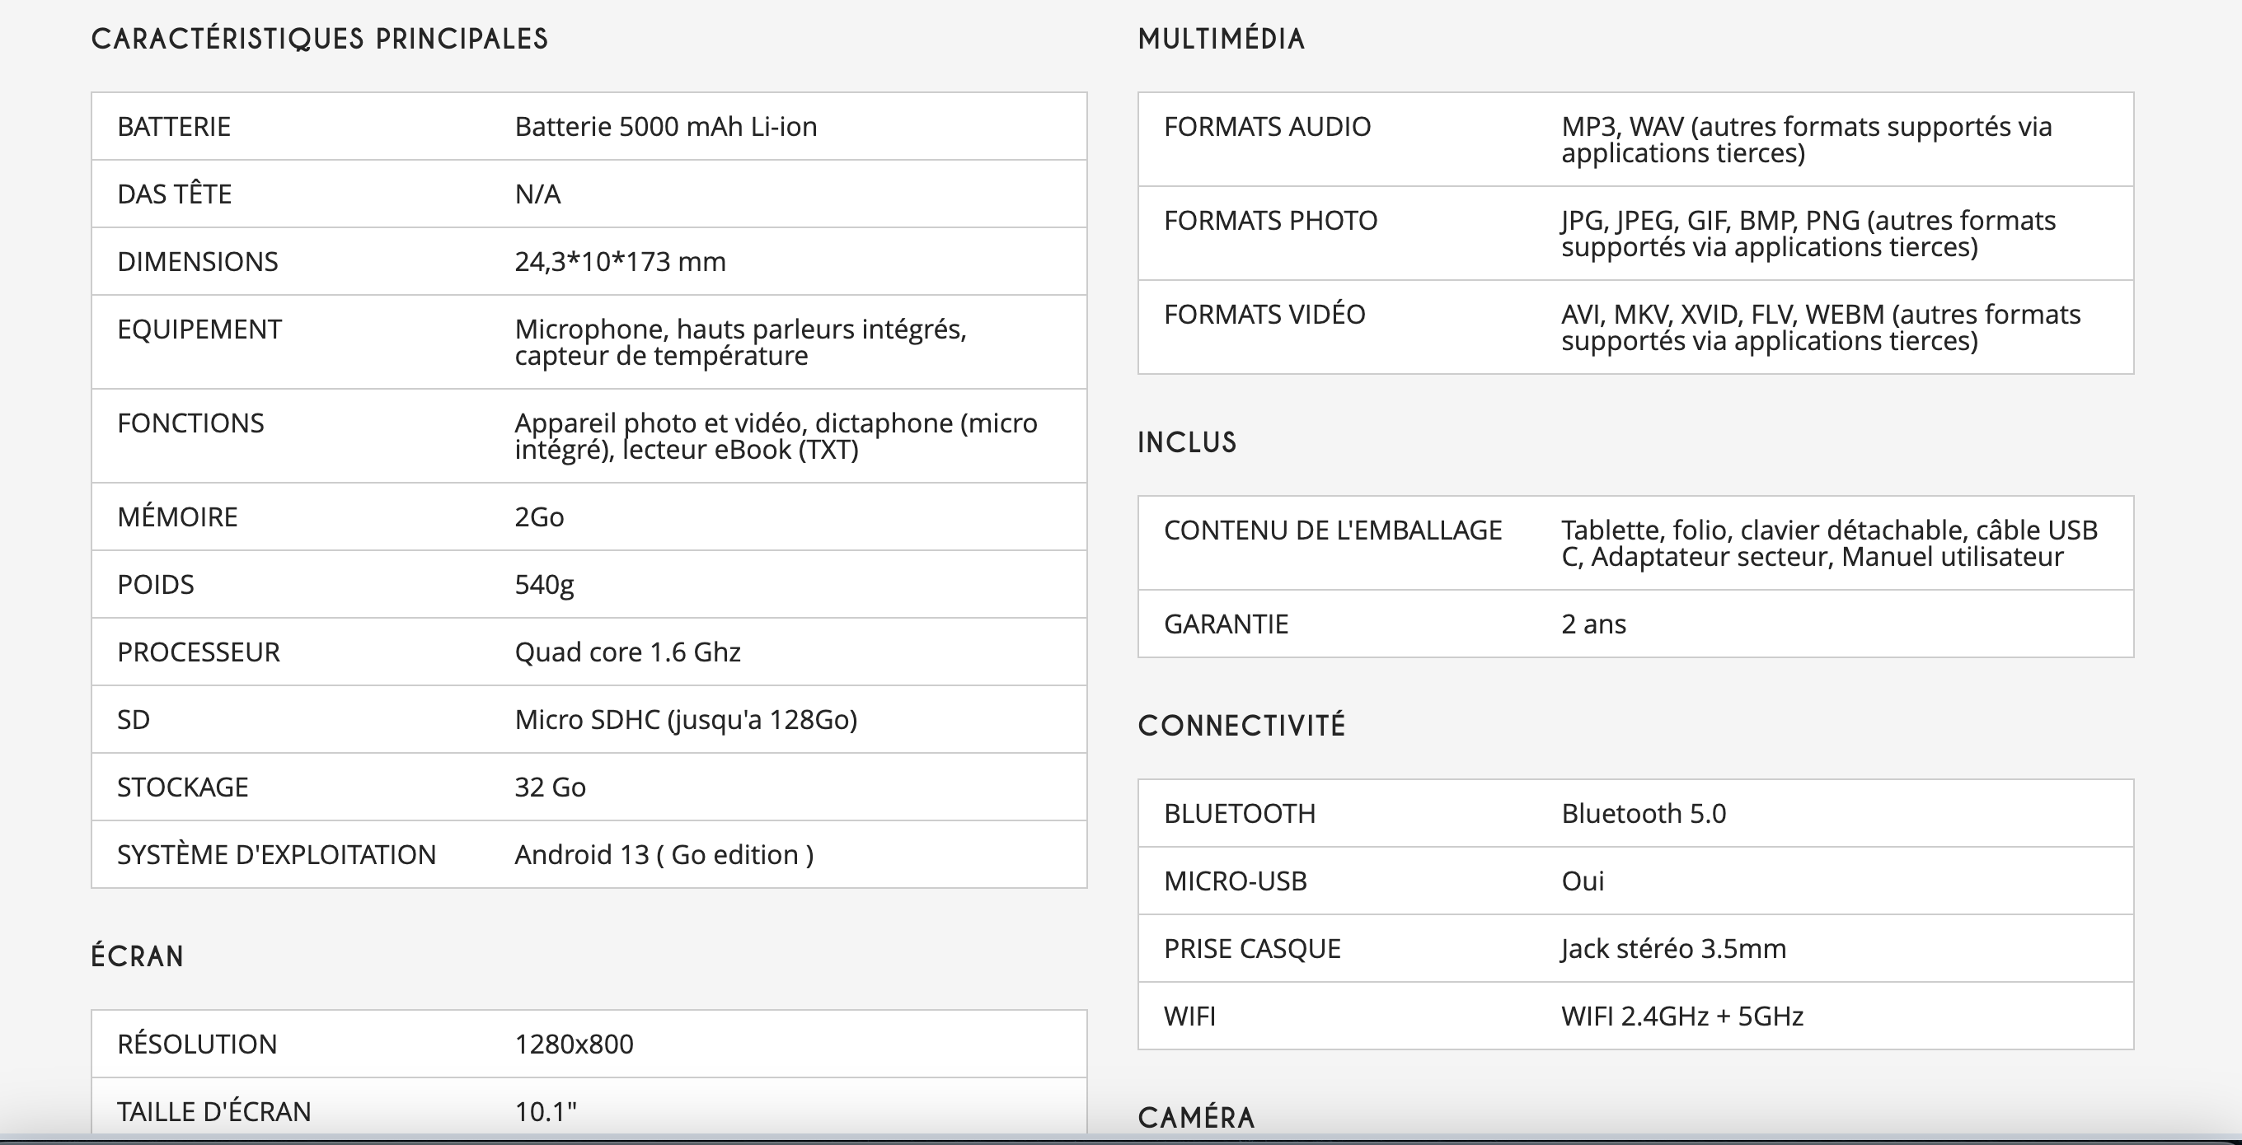Click the FORMATS AUDIO label
This screenshot has width=2242, height=1145.
click(1267, 127)
